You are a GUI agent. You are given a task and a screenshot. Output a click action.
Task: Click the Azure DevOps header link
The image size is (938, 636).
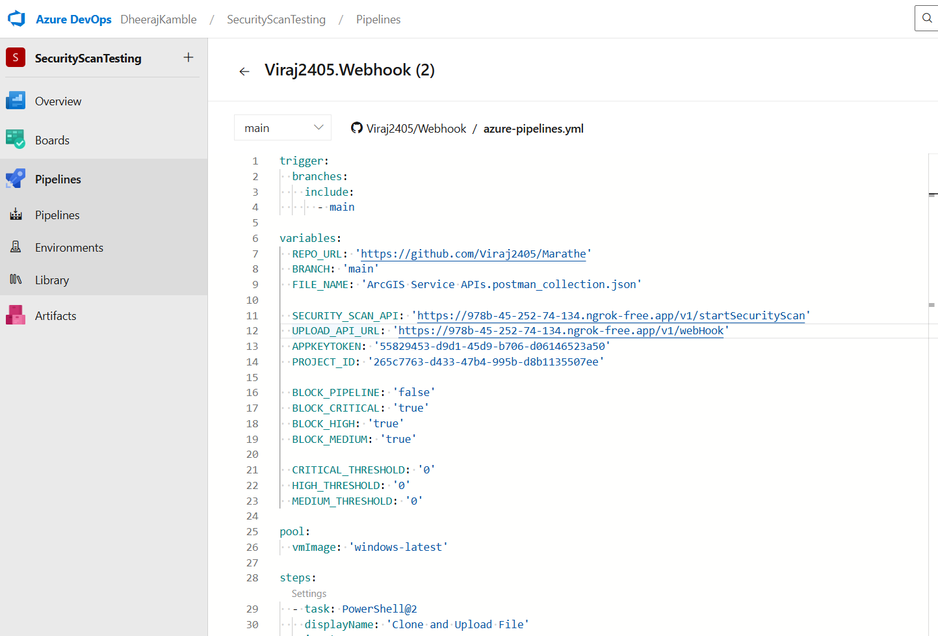point(73,20)
